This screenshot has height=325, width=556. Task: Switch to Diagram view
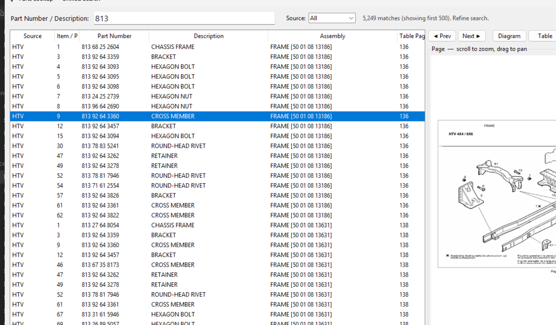(509, 36)
